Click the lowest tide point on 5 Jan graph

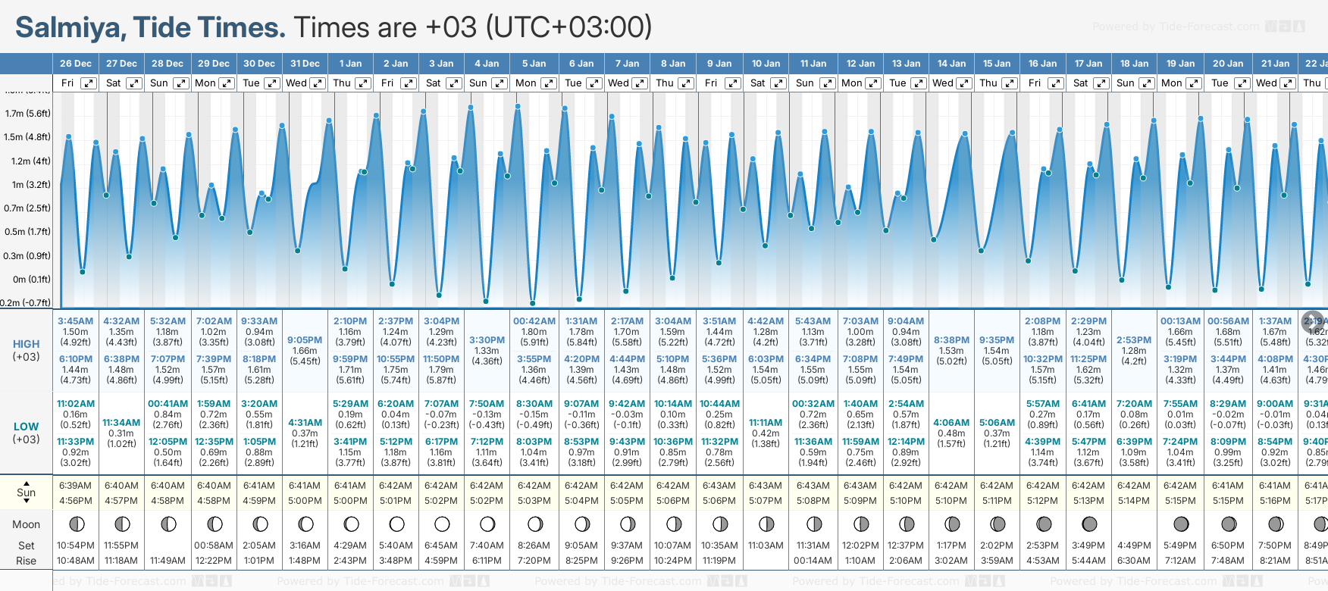click(x=533, y=303)
